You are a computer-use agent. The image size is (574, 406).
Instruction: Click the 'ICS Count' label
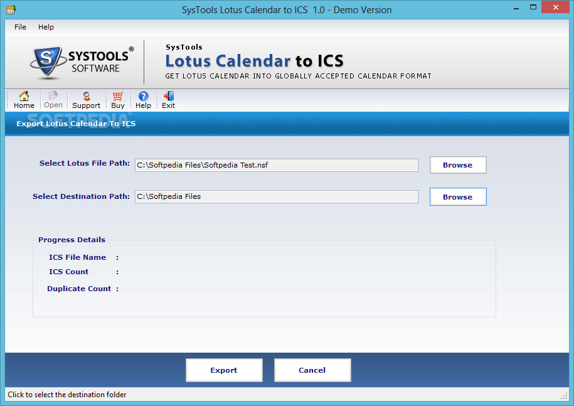coord(68,272)
